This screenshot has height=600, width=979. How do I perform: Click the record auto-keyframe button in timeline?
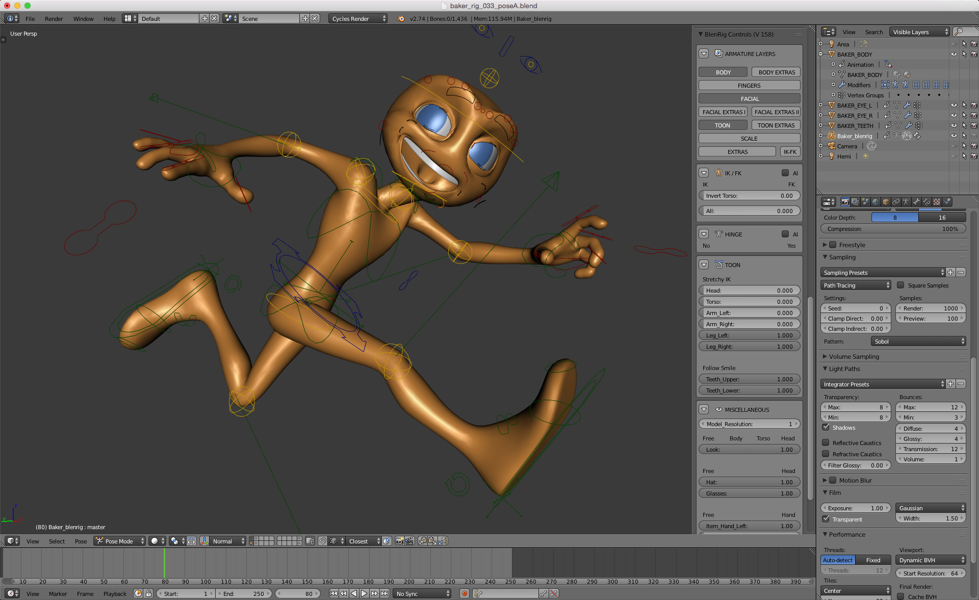coord(464,593)
